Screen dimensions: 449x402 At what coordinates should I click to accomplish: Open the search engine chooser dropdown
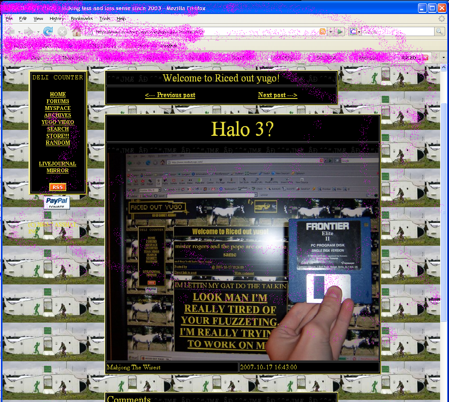point(359,32)
